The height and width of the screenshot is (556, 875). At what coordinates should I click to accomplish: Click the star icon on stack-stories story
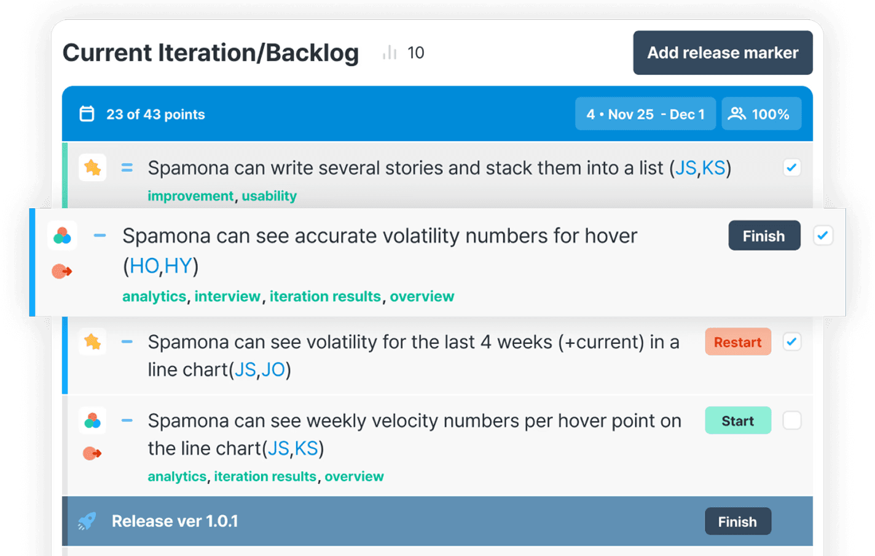[93, 168]
